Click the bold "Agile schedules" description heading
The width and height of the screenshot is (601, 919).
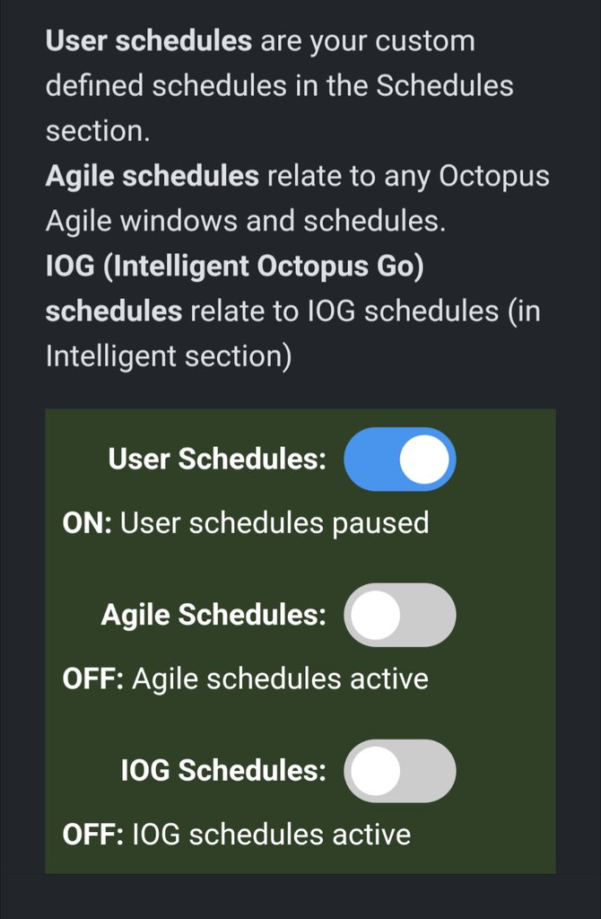pos(152,176)
